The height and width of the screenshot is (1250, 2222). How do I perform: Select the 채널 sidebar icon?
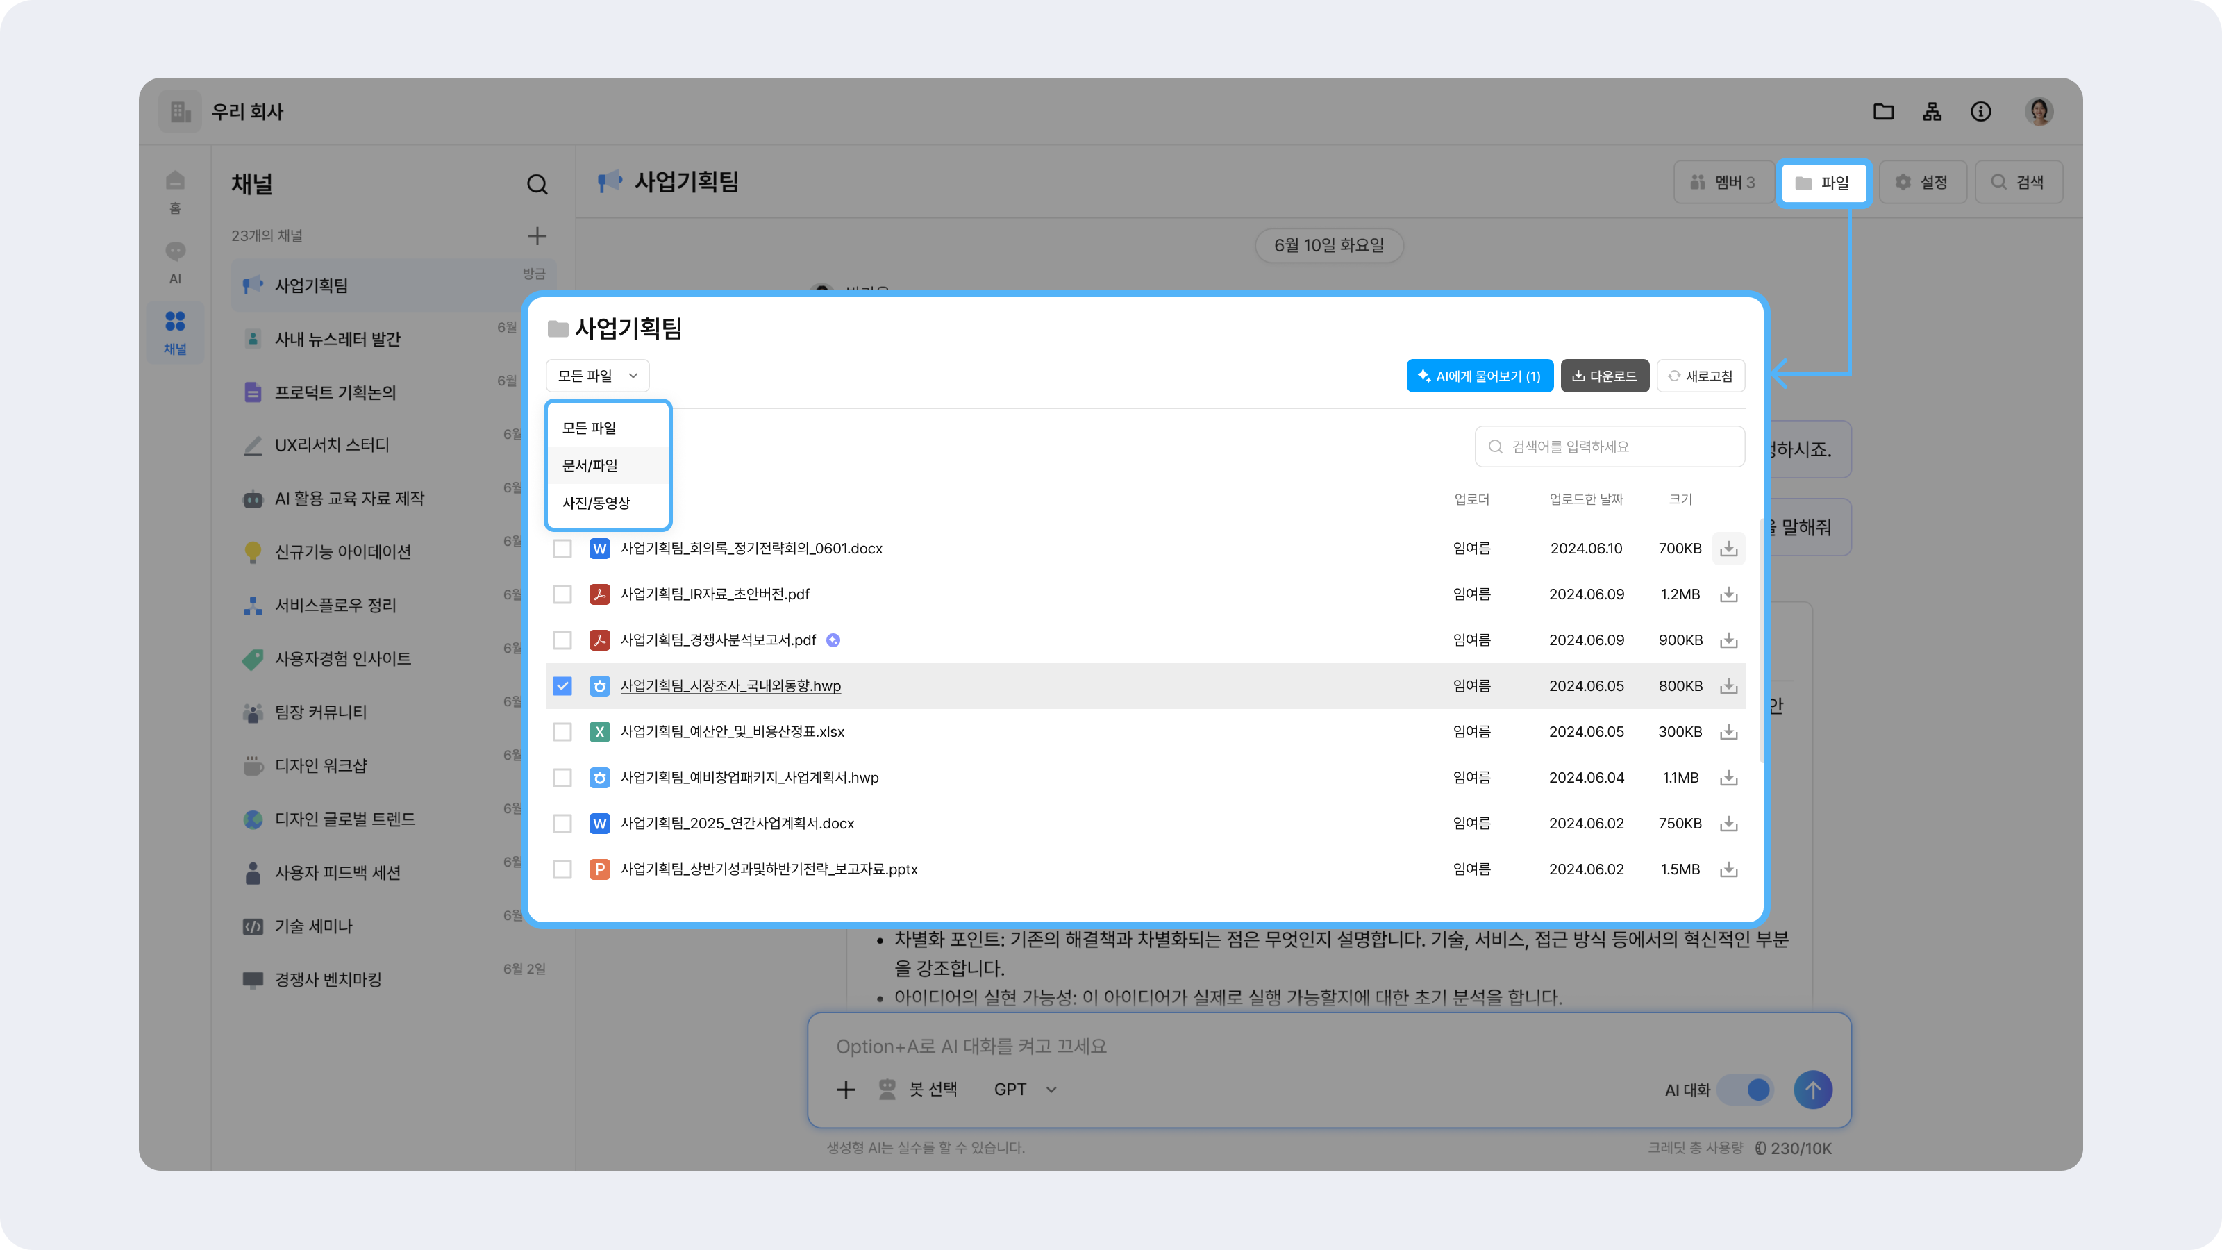[175, 332]
